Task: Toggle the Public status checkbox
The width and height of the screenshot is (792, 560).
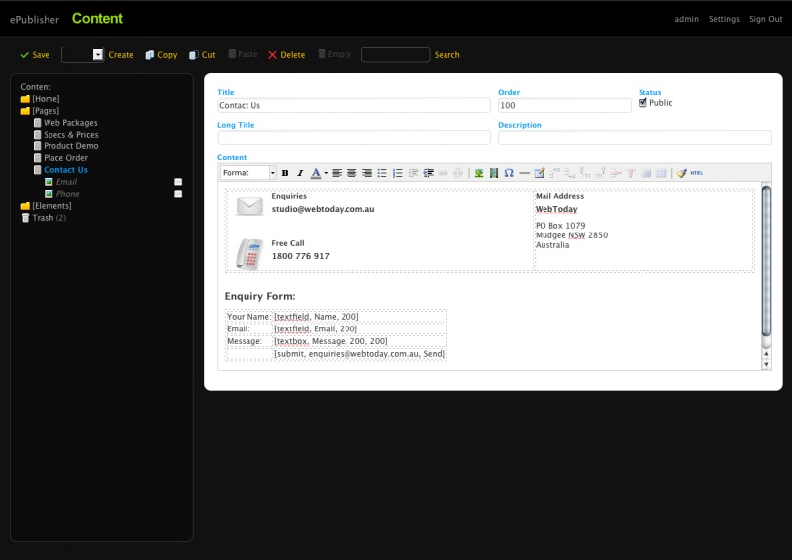Action: coord(643,103)
